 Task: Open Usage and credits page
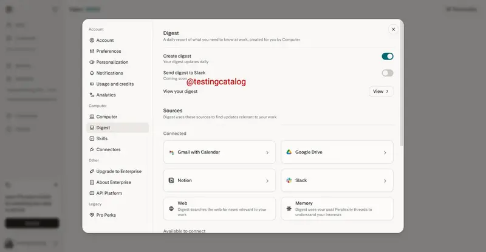pyautogui.click(x=117, y=84)
